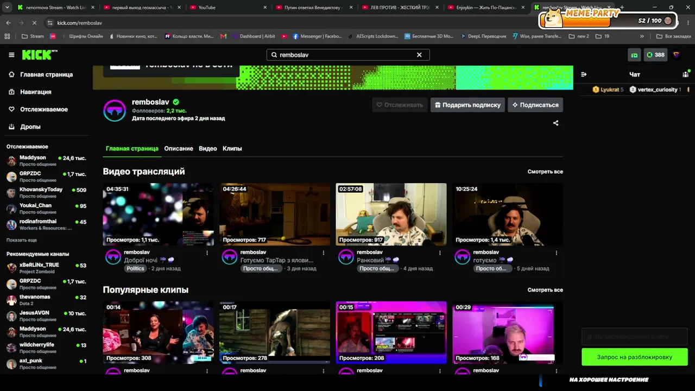Open options menu for Ранковий video
The height and width of the screenshot is (391, 695).
(x=440, y=253)
